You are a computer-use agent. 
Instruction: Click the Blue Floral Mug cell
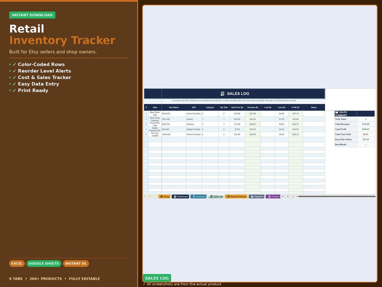tap(155, 114)
